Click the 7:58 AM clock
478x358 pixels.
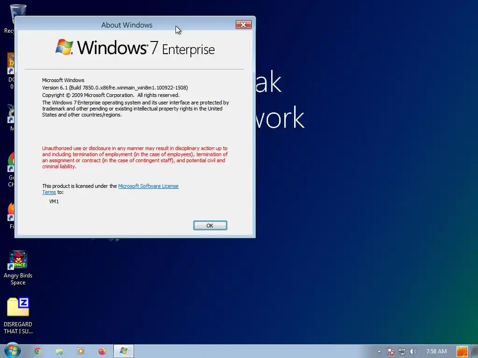[436, 351]
